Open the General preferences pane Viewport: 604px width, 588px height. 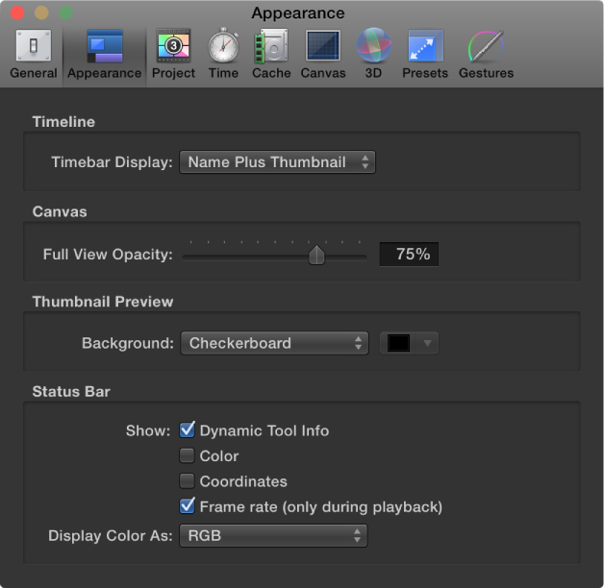(x=34, y=55)
